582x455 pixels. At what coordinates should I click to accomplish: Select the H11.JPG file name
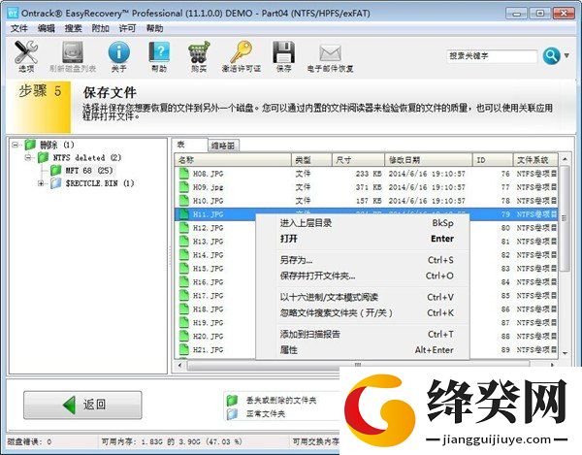pyautogui.click(x=208, y=214)
